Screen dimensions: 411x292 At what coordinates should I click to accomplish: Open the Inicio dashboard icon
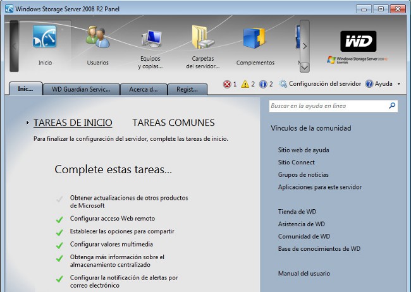tap(44, 36)
